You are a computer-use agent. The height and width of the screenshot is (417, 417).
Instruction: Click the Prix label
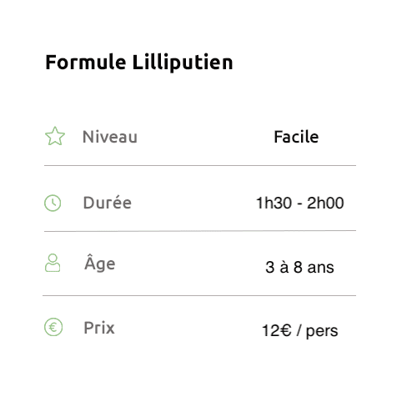click(99, 328)
